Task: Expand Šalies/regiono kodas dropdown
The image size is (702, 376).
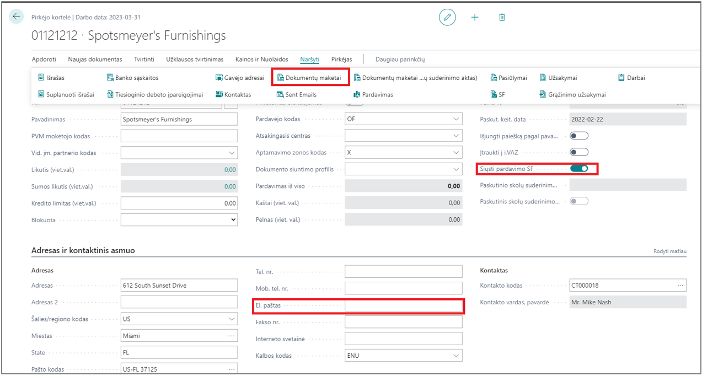Action: pos(231,319)
